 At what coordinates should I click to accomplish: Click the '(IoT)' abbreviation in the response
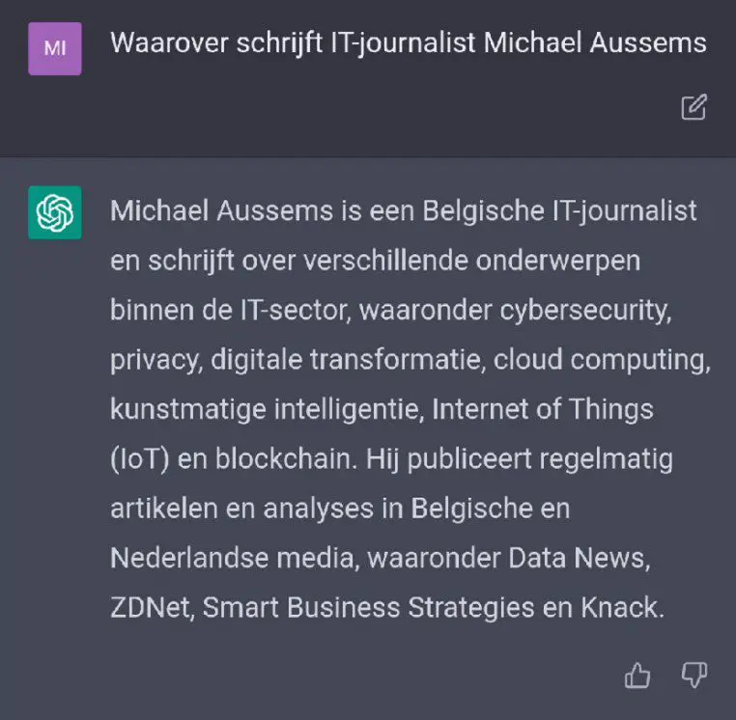tap(140, 458)
